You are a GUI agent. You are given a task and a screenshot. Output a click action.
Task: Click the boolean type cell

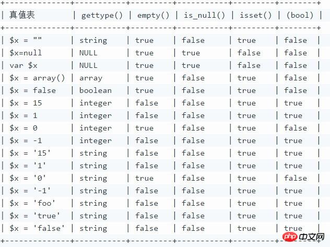tap(95, 90)
